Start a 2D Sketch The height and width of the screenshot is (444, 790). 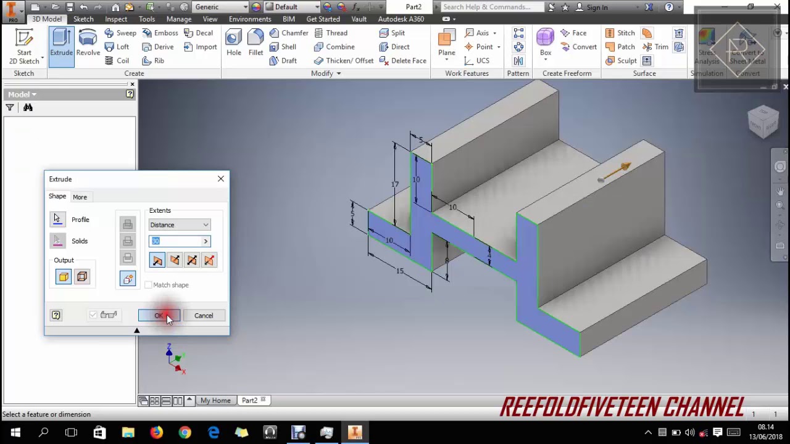(x=24, y=47)
